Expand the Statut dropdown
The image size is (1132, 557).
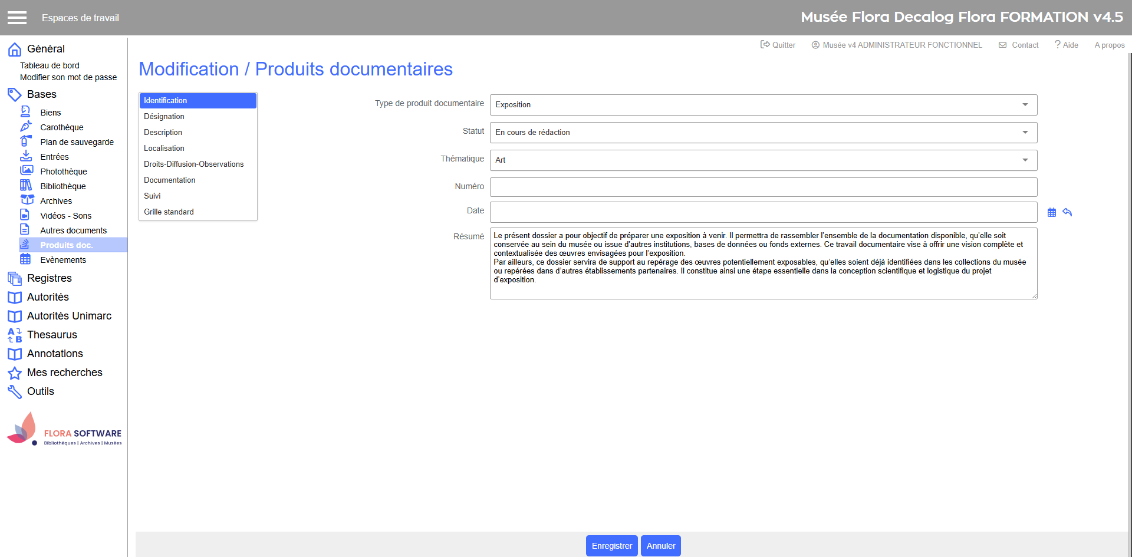pyautogui.click(x=763, y=133)
